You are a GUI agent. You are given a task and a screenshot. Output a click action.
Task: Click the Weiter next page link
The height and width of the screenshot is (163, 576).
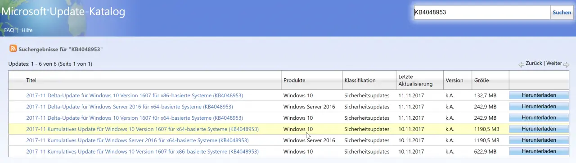coord(554,63)
